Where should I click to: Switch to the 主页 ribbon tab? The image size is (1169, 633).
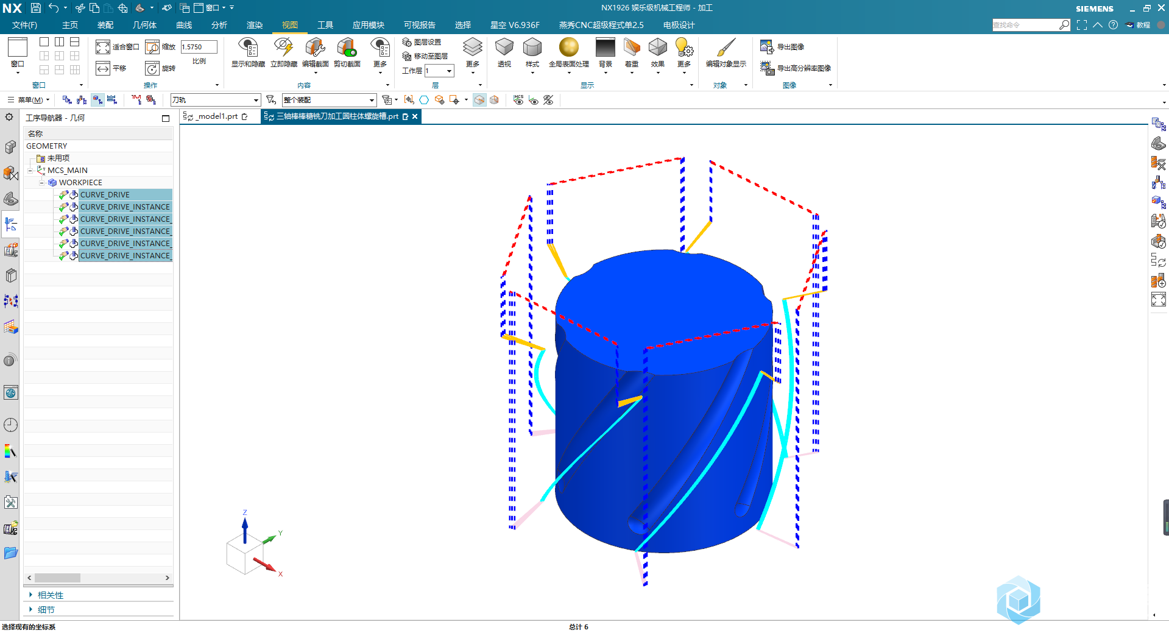70,25
